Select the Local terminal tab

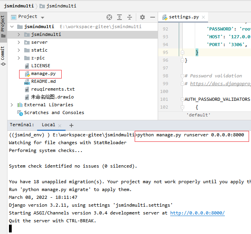(x=48, y=125)
